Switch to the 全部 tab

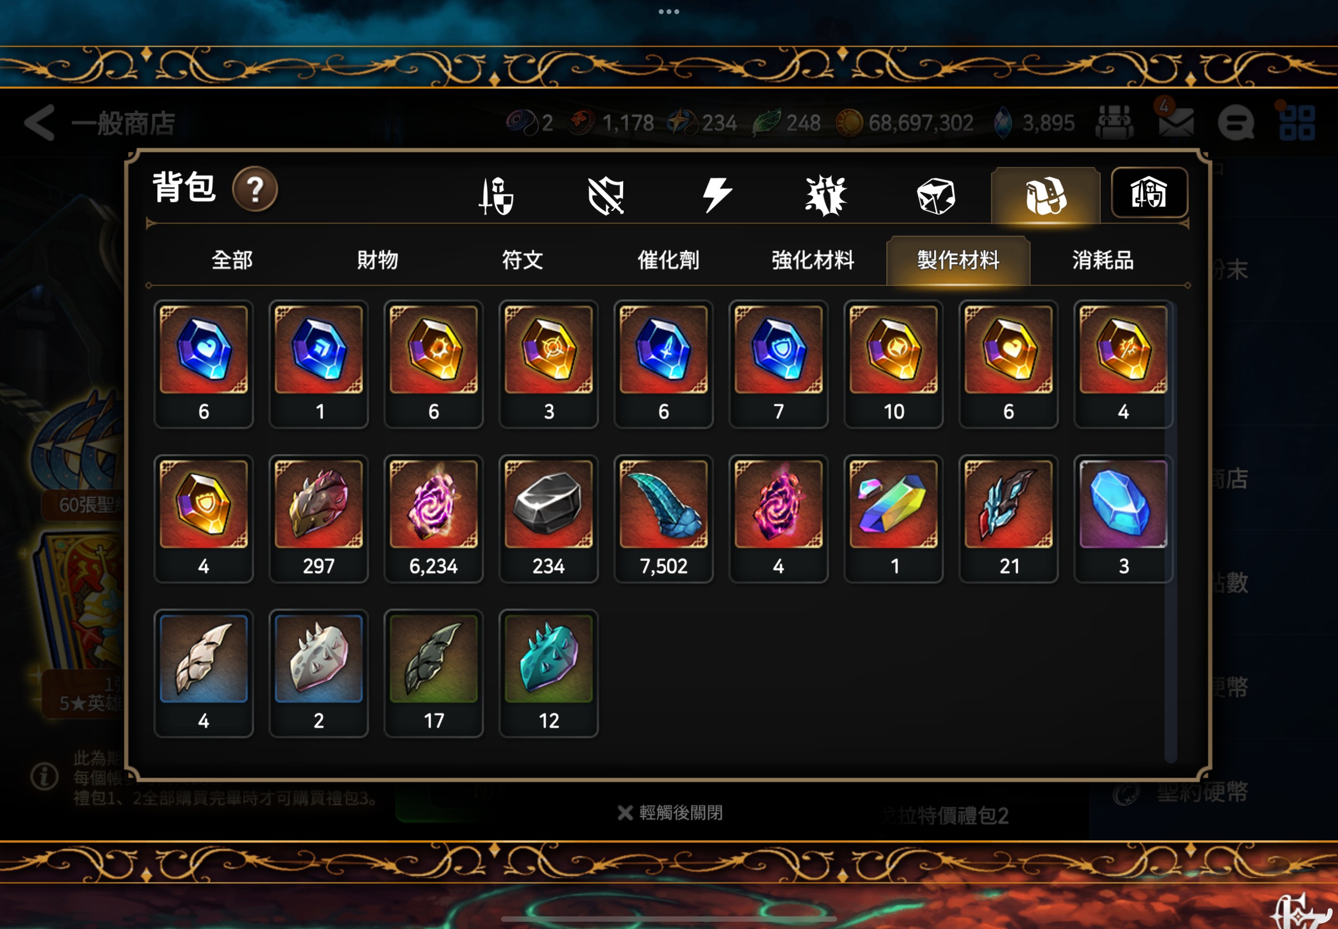(x=232, y=260)
